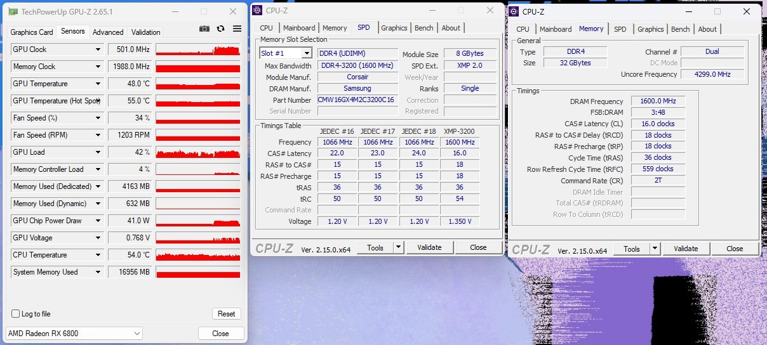Click Close in the CPU-Z Memory window
The height and width of the screenshot is (345, 767).
click(x=735, y=249)
